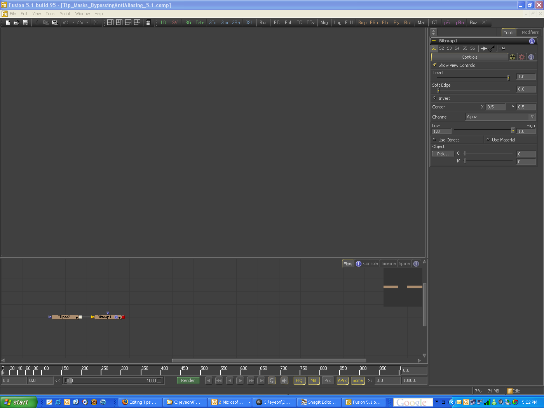Toggle the Some render mode button
Screen dimensions: 544x408
(x=357, y=381)
